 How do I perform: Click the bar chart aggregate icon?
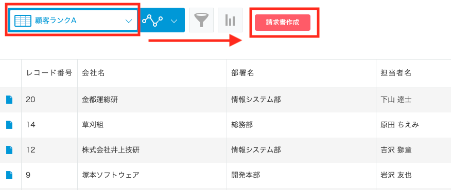[x=230, y=20]
